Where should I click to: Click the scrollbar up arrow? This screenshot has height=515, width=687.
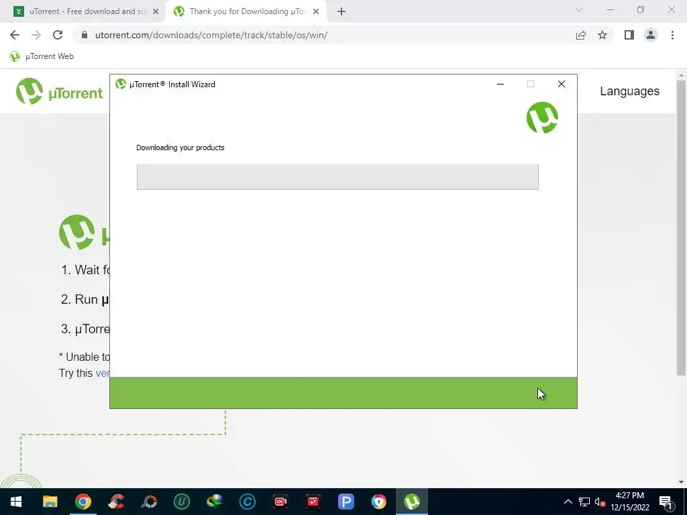pos(681,75)
